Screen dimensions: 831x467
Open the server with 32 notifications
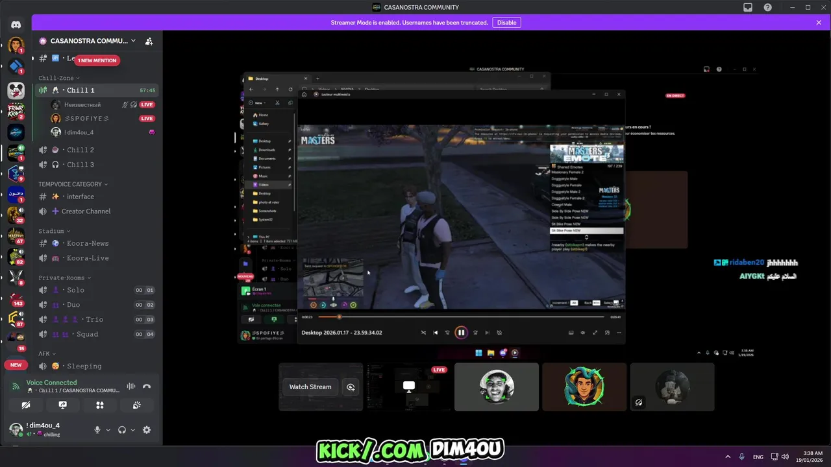pos(16,215)
